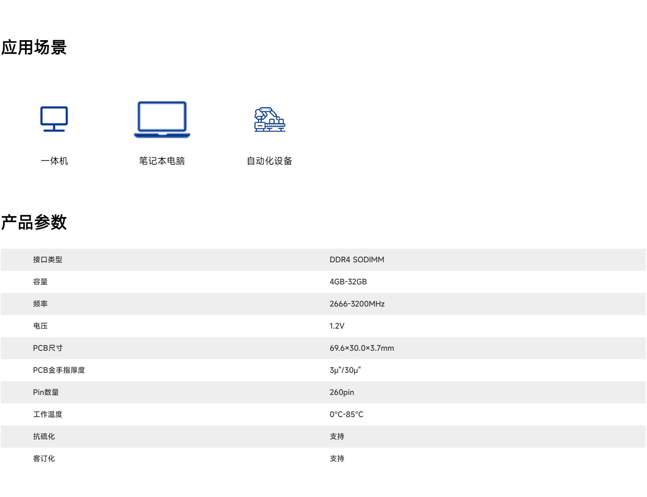
Task: Select the 笔记本电脑 label text
Action: (162, 161)
